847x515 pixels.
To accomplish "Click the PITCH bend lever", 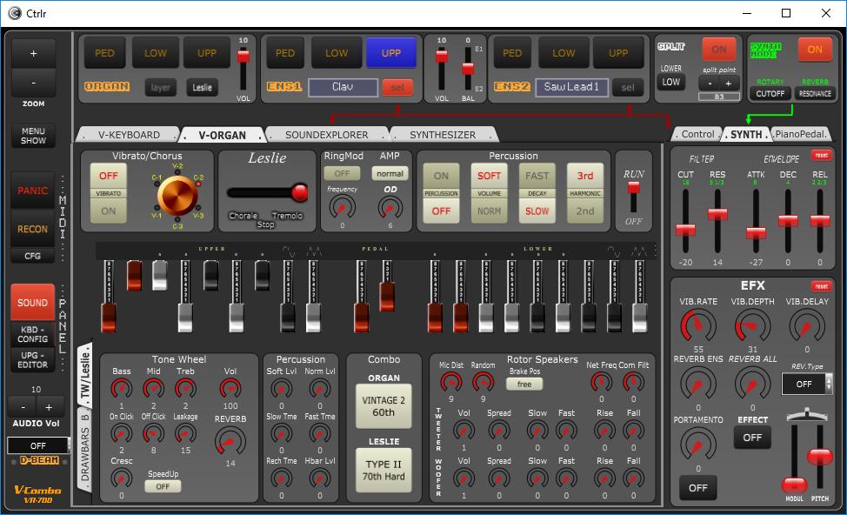I will tap(820, 458).
